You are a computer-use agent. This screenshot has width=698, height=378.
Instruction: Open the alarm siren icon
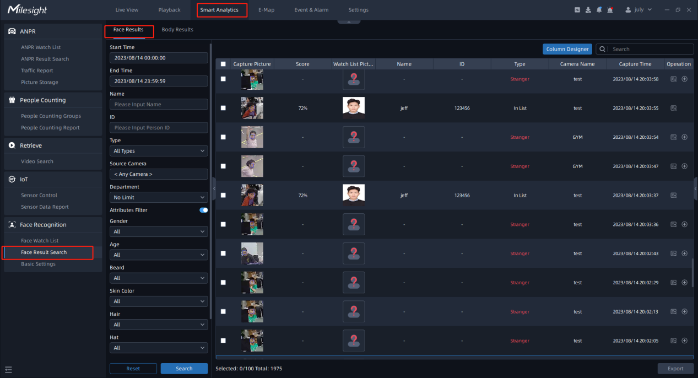click(x=610, y=10)
